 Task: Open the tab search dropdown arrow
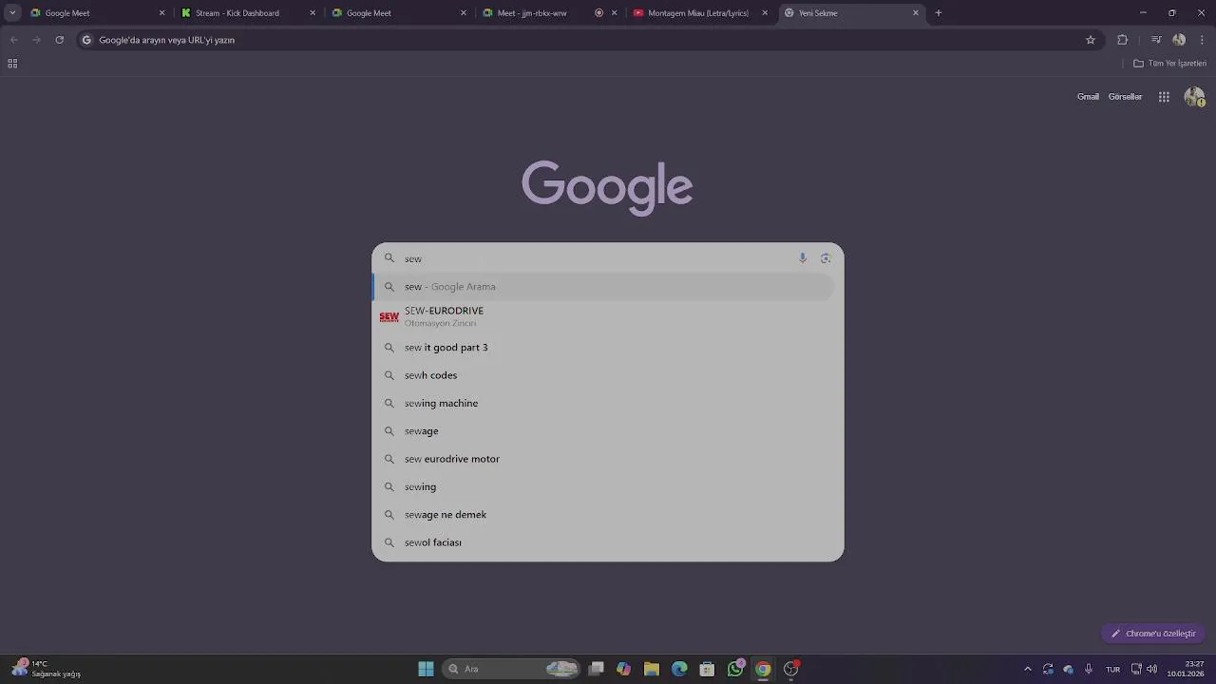pos(12,13)
